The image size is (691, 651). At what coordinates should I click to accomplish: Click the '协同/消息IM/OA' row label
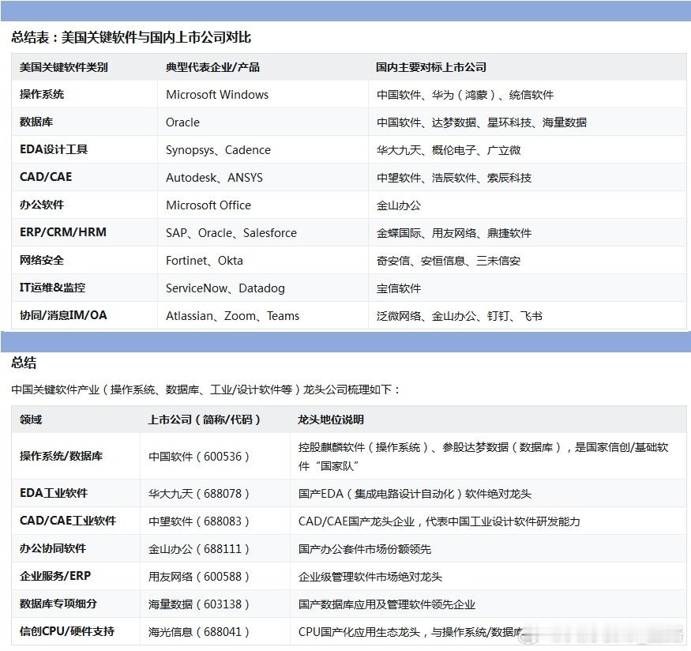[x=63, y=315]
